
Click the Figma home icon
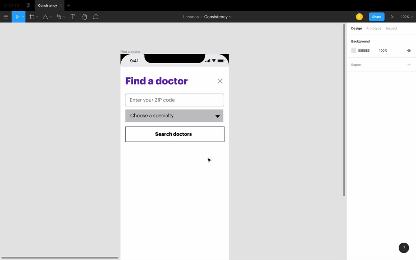[x=28, y=5]
